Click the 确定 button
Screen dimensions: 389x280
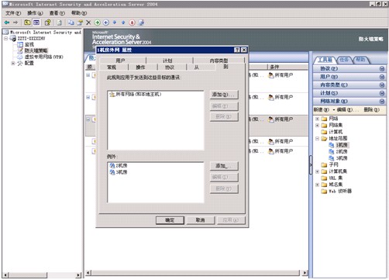pyautogui.click(x=170, y=220)
